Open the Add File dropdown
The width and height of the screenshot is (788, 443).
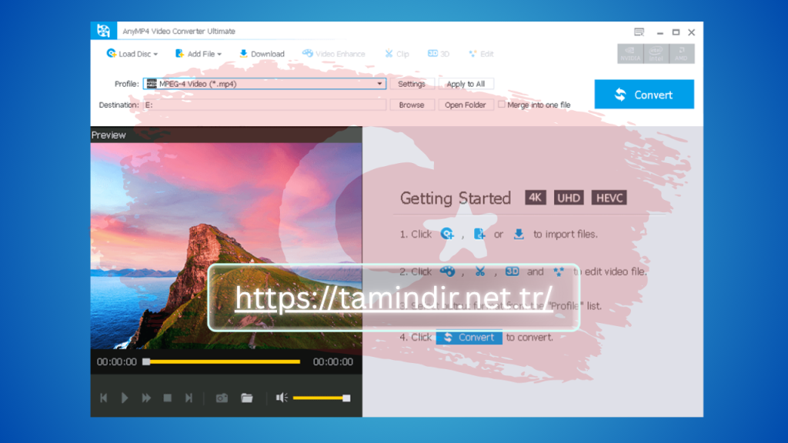pos(198,54)
